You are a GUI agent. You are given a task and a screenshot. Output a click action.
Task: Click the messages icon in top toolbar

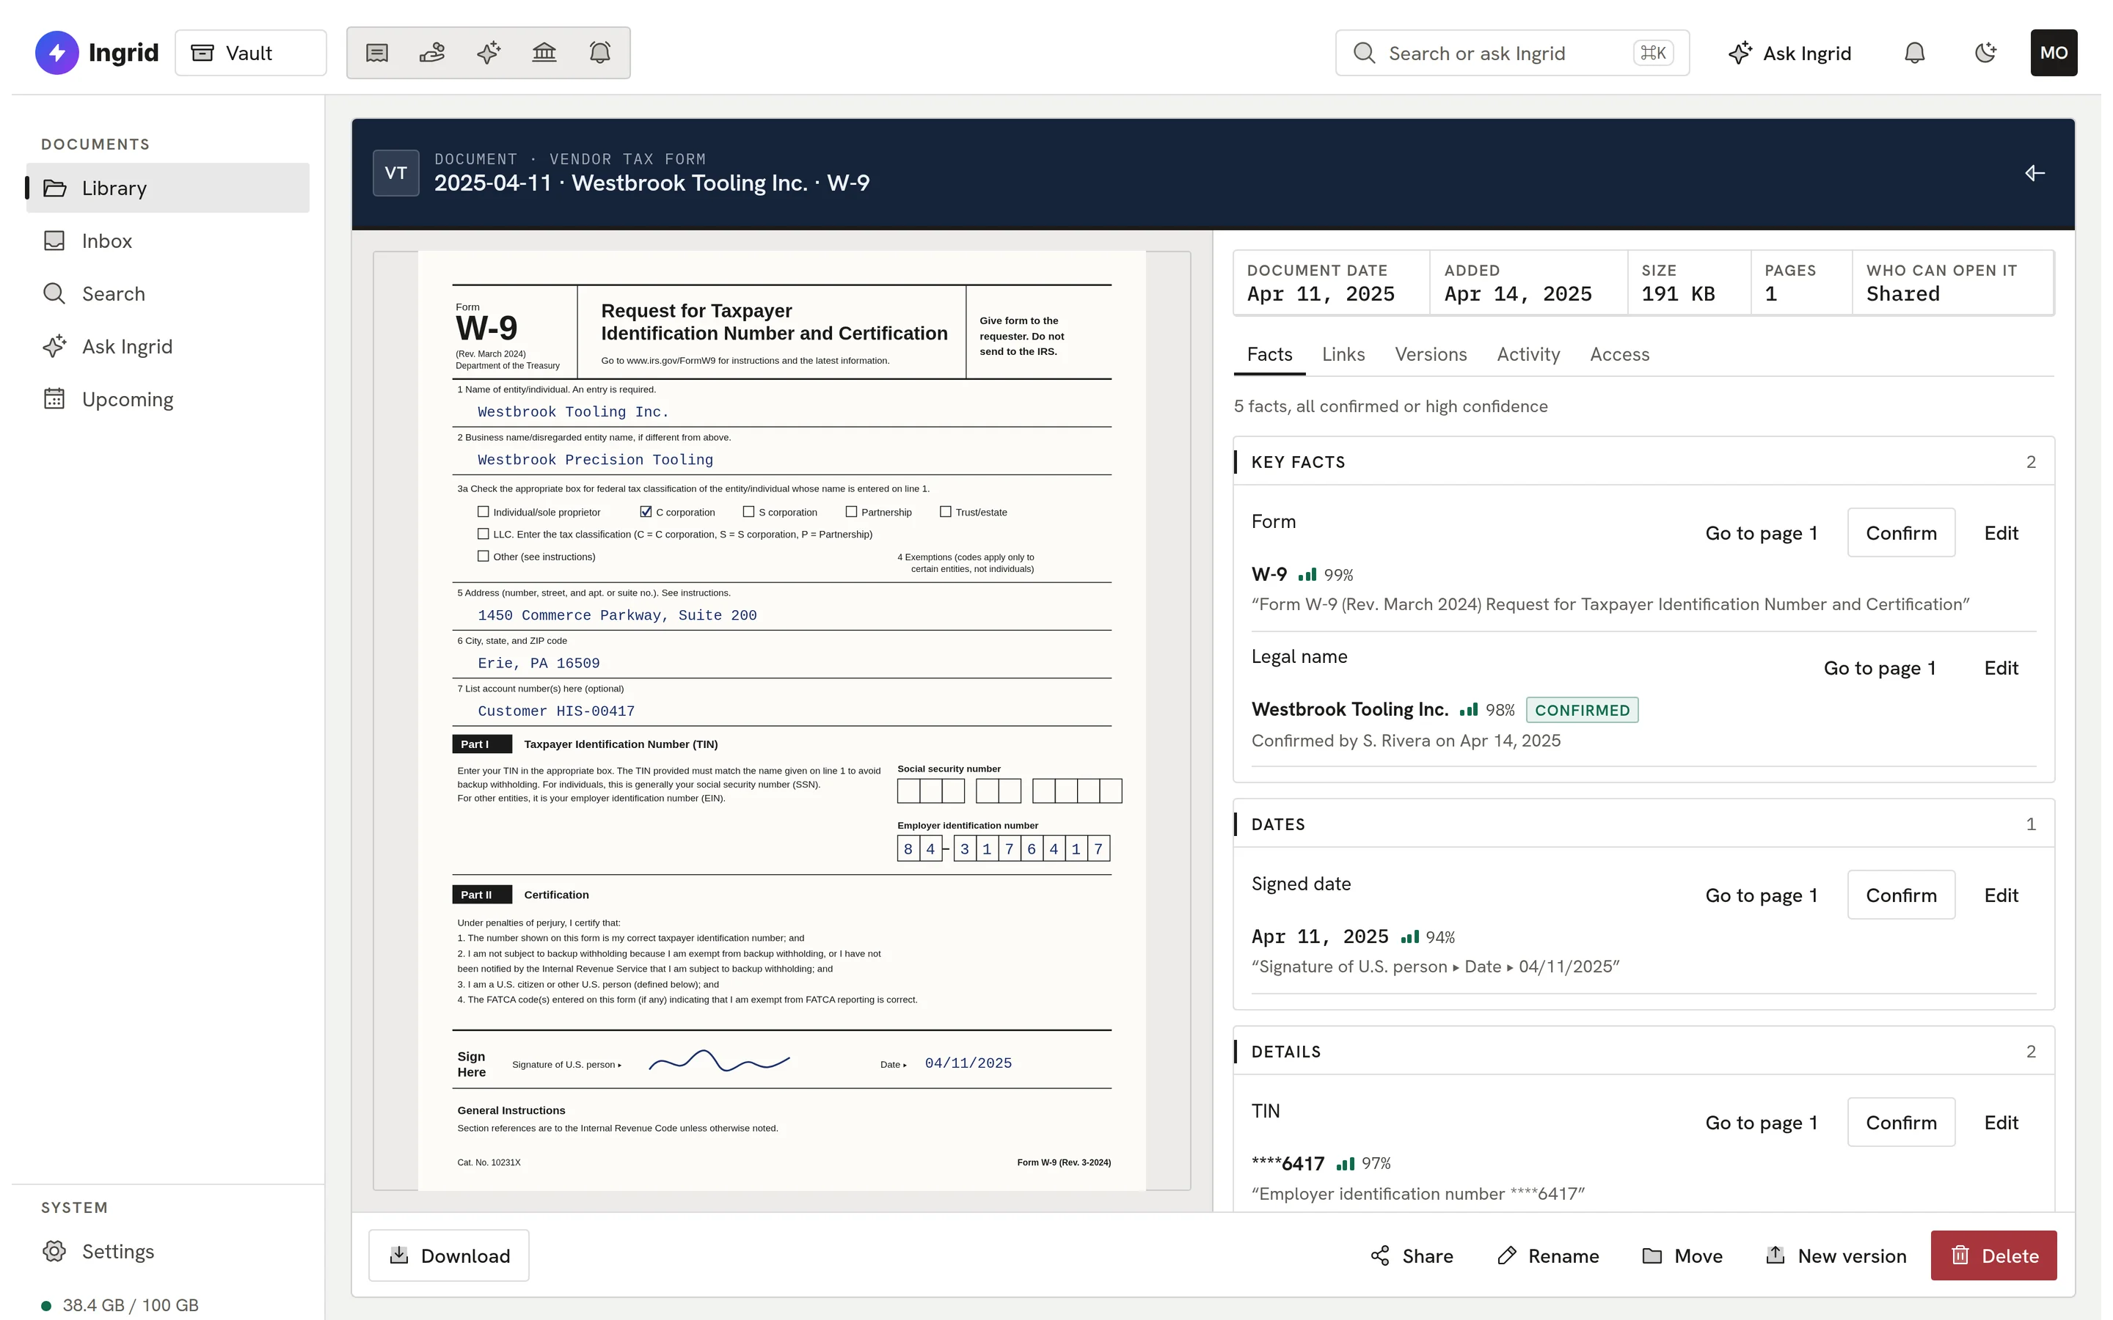[x=377, y=54]
